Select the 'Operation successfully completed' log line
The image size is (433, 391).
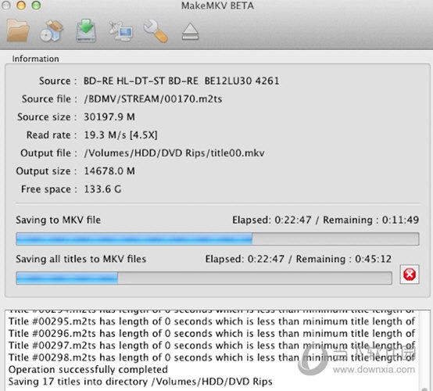(x=88, y=369)
